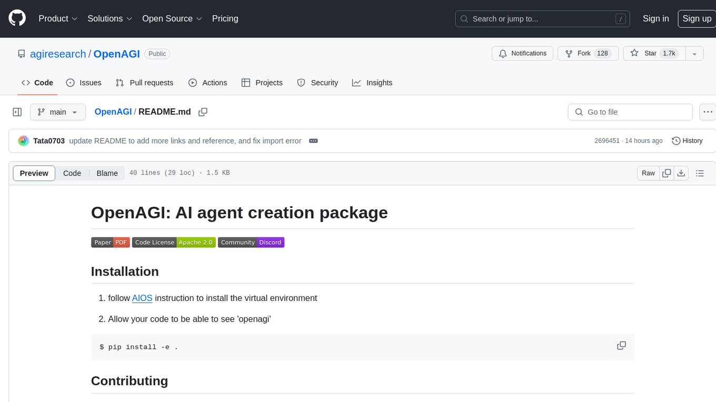Screen dimensions: 716x402
Task: Switch to the Projects tab
Action: click(262, 83)
